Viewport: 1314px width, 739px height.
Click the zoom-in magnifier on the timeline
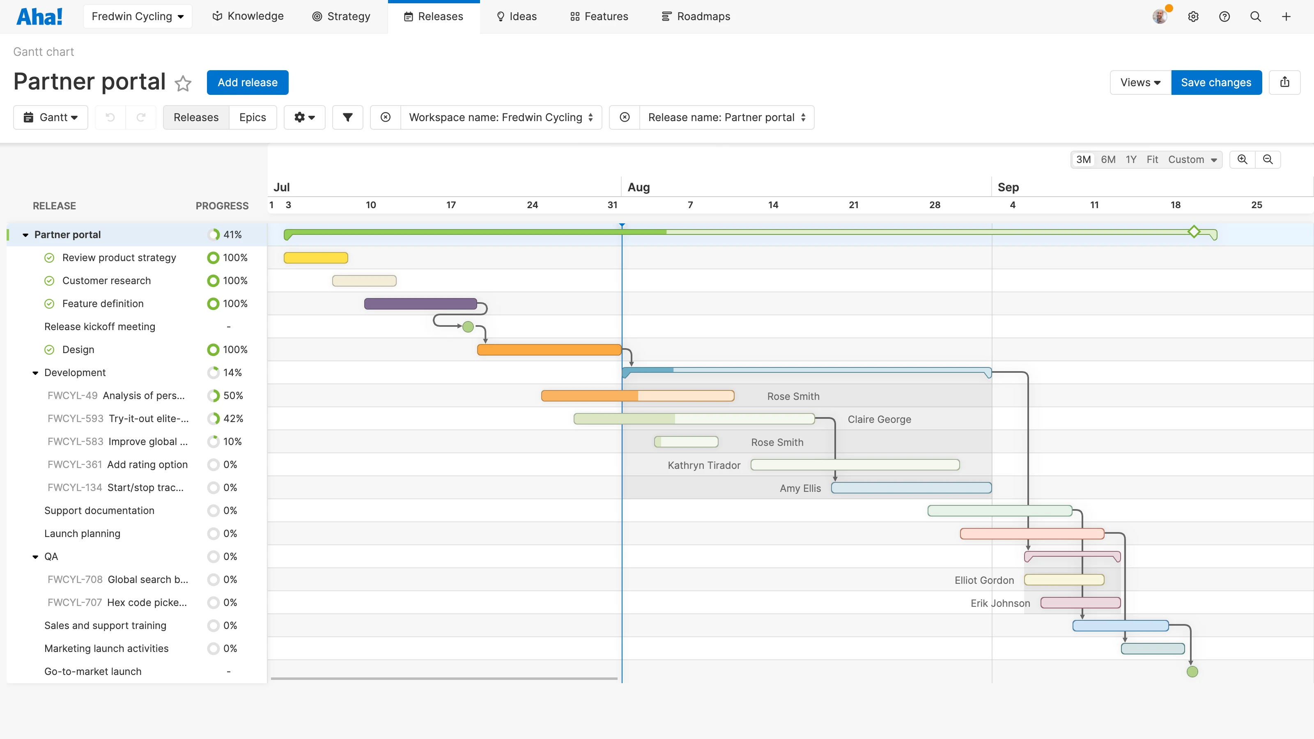(x=1243, y=159)
